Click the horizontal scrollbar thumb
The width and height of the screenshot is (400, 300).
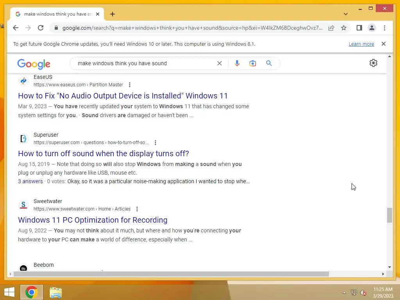[171, 274]
